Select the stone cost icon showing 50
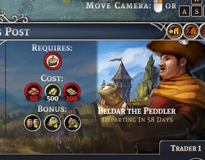Image resolution: width=205 pixels, height=160 pixels. [x=33, y=92]
